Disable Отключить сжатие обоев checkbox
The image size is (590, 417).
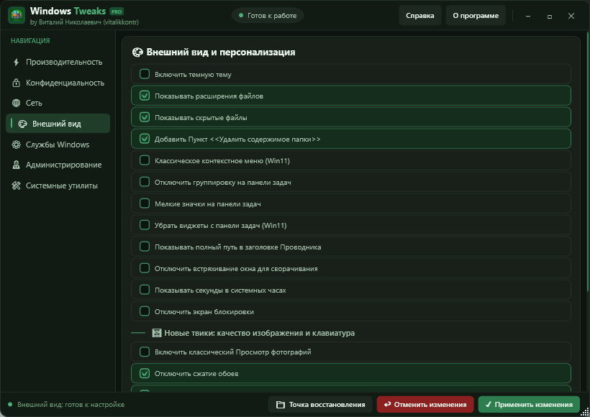pos(145,373)
